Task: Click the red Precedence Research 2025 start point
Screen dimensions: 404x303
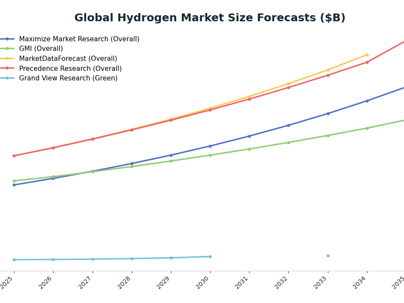Action: click(14, 156)
